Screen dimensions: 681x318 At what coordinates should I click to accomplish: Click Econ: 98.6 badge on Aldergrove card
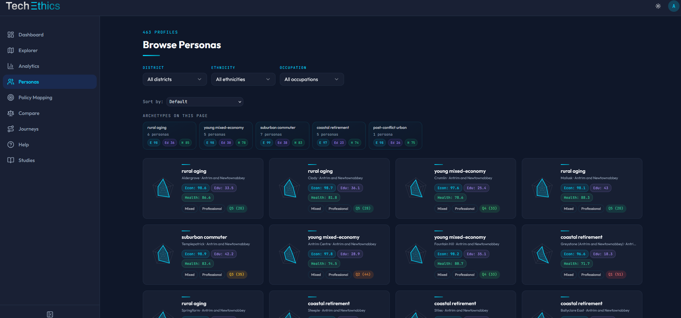[x=196, y=188]
